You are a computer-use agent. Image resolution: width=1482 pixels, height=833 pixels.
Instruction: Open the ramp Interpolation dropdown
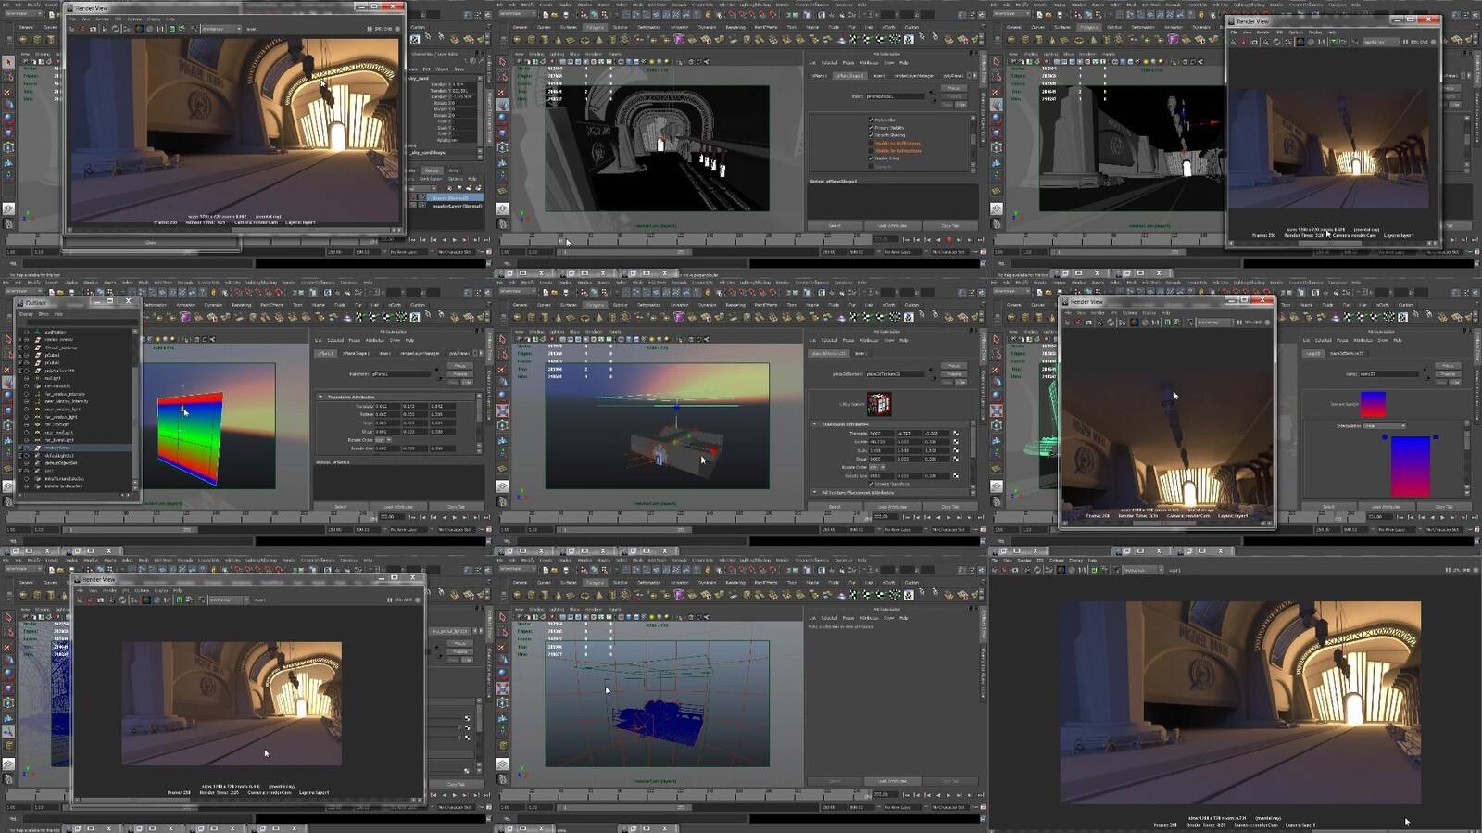pyautogui.click(x=1385, y=426)
